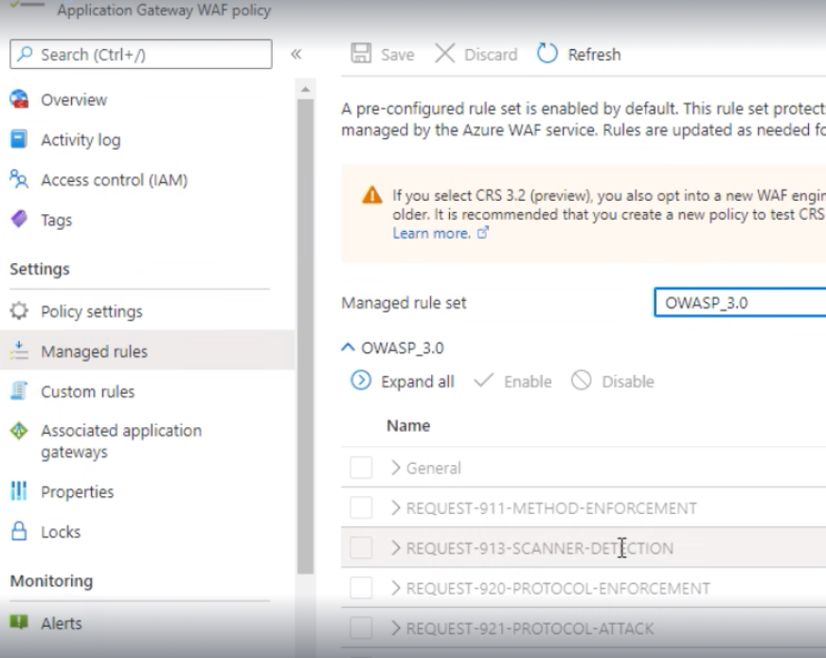Click the Policy settings gear icon
The image size is (826, 658).
(19, 311)
